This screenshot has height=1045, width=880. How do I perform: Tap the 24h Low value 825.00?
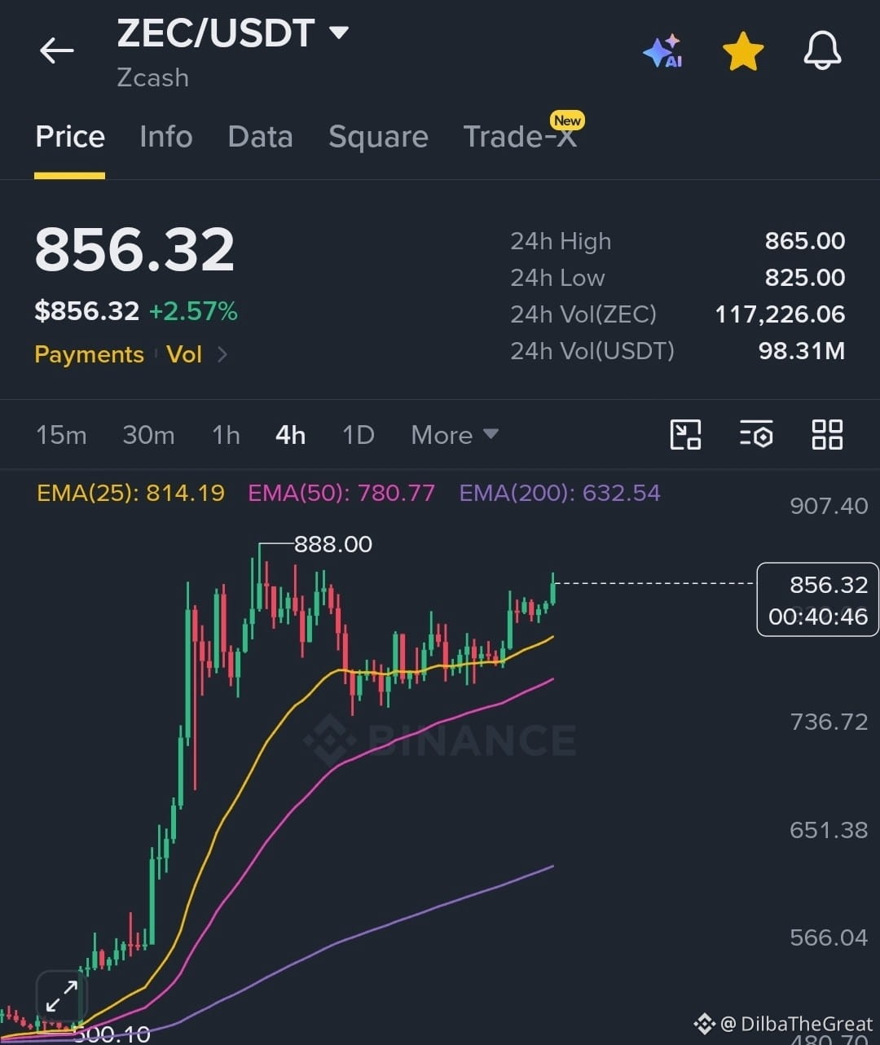coord(805,278)
